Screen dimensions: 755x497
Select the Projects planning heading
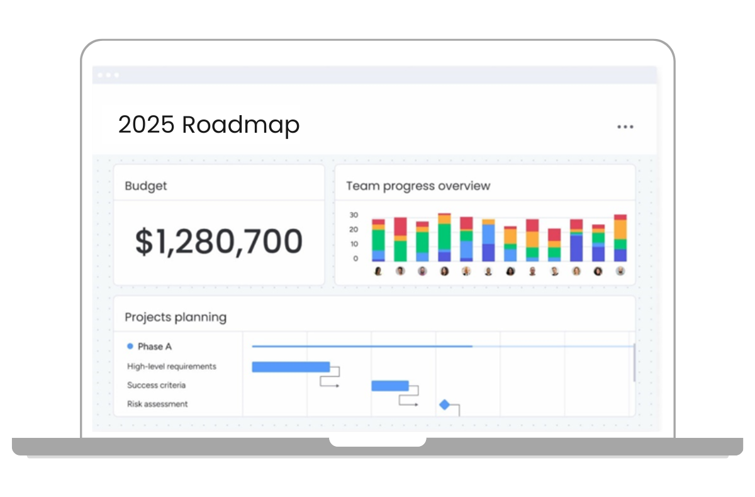[176, 317]
